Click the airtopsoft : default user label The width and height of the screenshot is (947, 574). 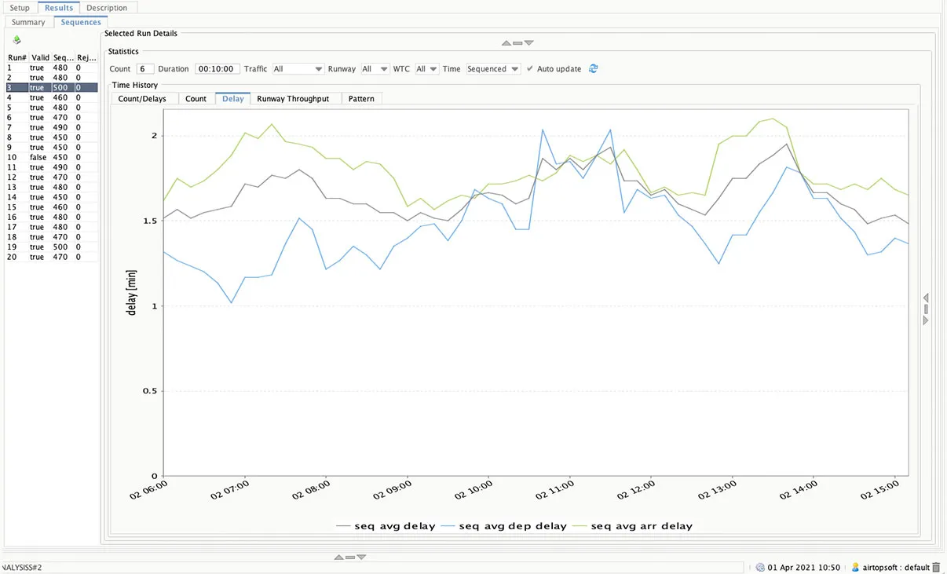pos(895,567)
